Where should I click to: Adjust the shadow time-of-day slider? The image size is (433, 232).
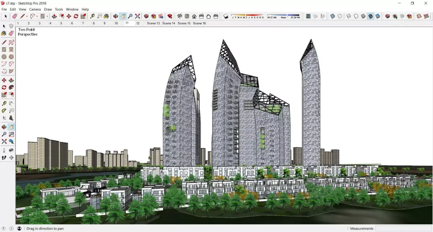point(284,16)
